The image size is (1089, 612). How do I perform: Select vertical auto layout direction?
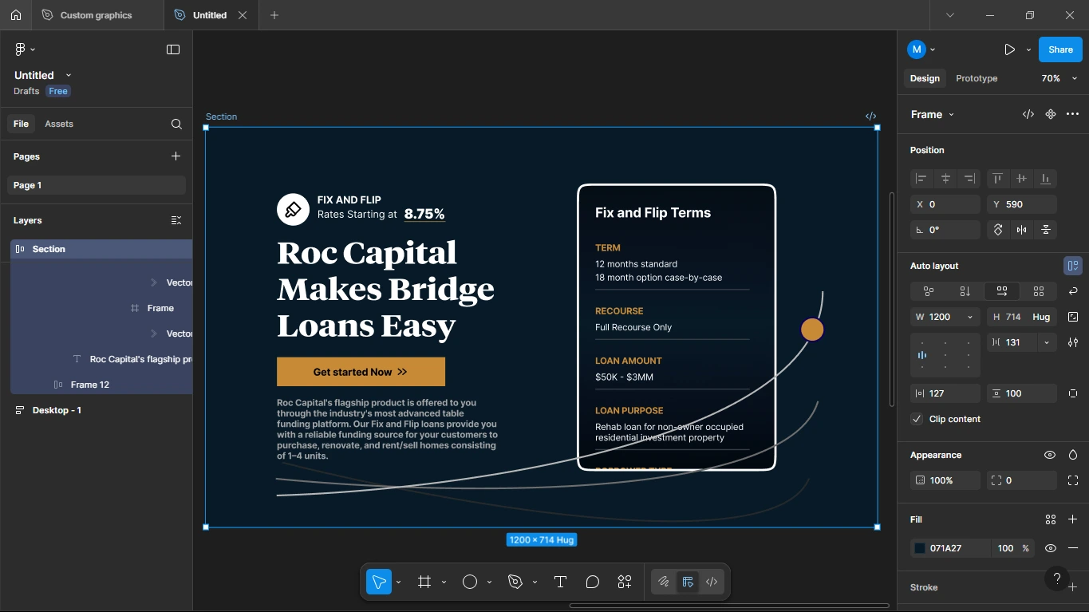click(965, 291)
